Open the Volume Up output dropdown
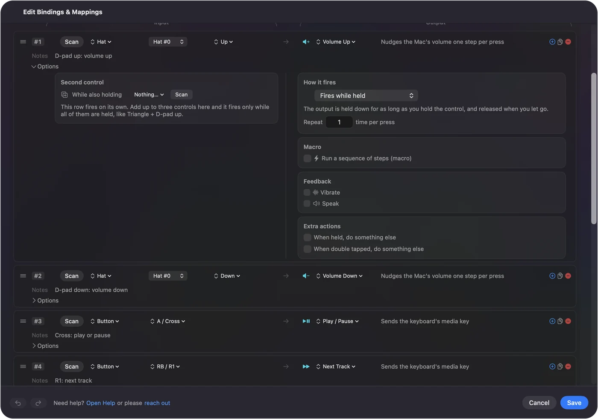The height and width of the screenshot is (419, 598). [x=336, y=42]
